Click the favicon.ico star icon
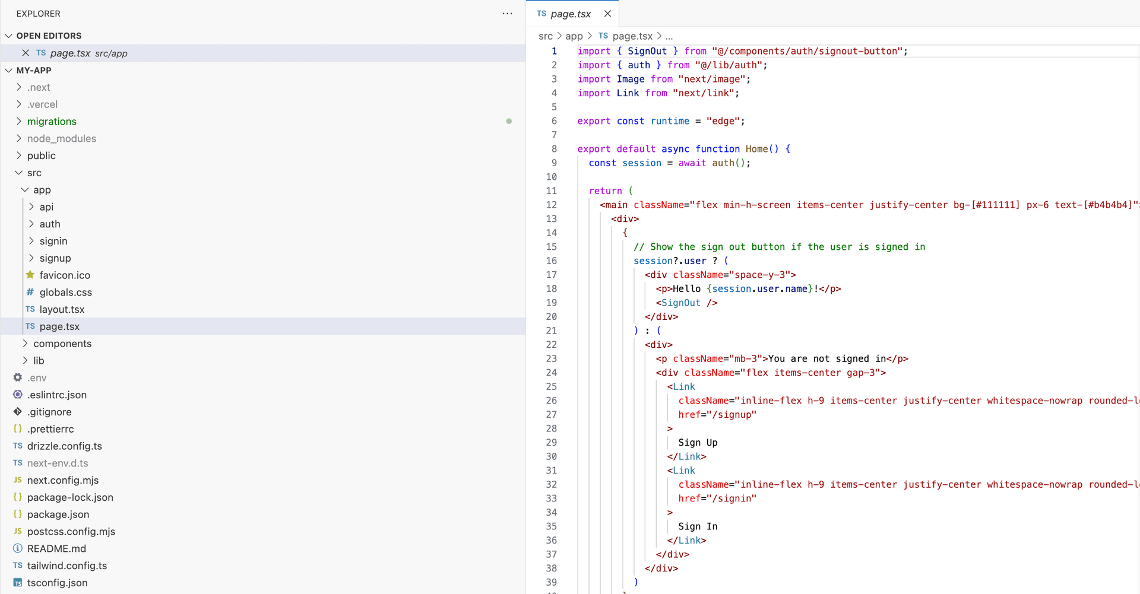The width and height of the screenshot is (1140, 594). click(30, 275)
